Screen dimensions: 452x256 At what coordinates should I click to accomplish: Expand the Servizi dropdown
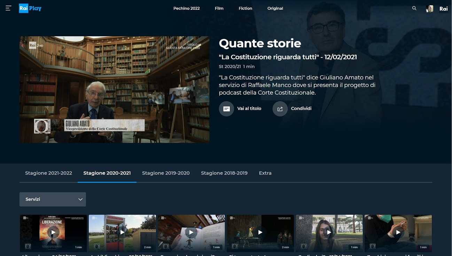[x=53, y=199]
